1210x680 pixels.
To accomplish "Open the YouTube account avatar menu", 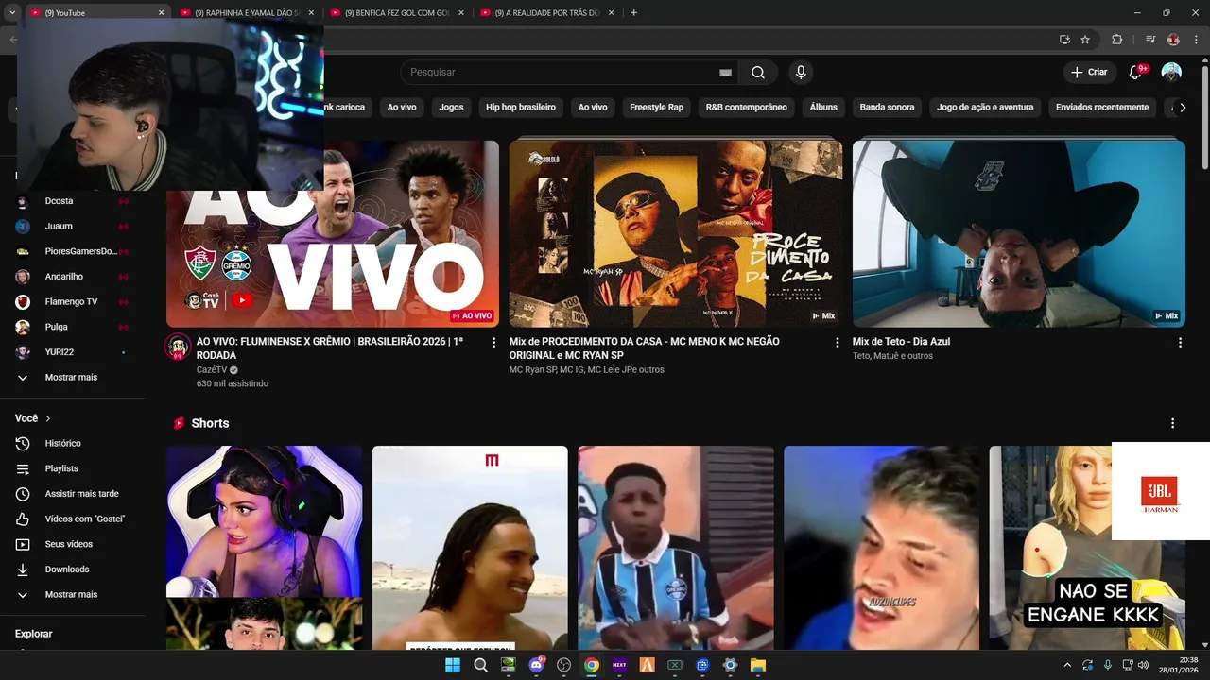I will [x=1171, y=73].
